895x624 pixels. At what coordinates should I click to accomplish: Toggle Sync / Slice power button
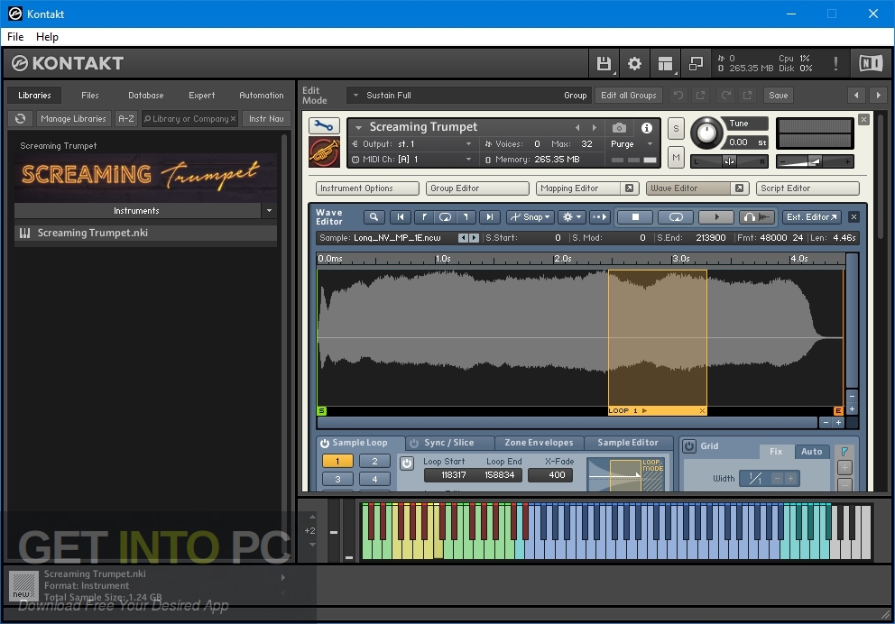[414, 443]
